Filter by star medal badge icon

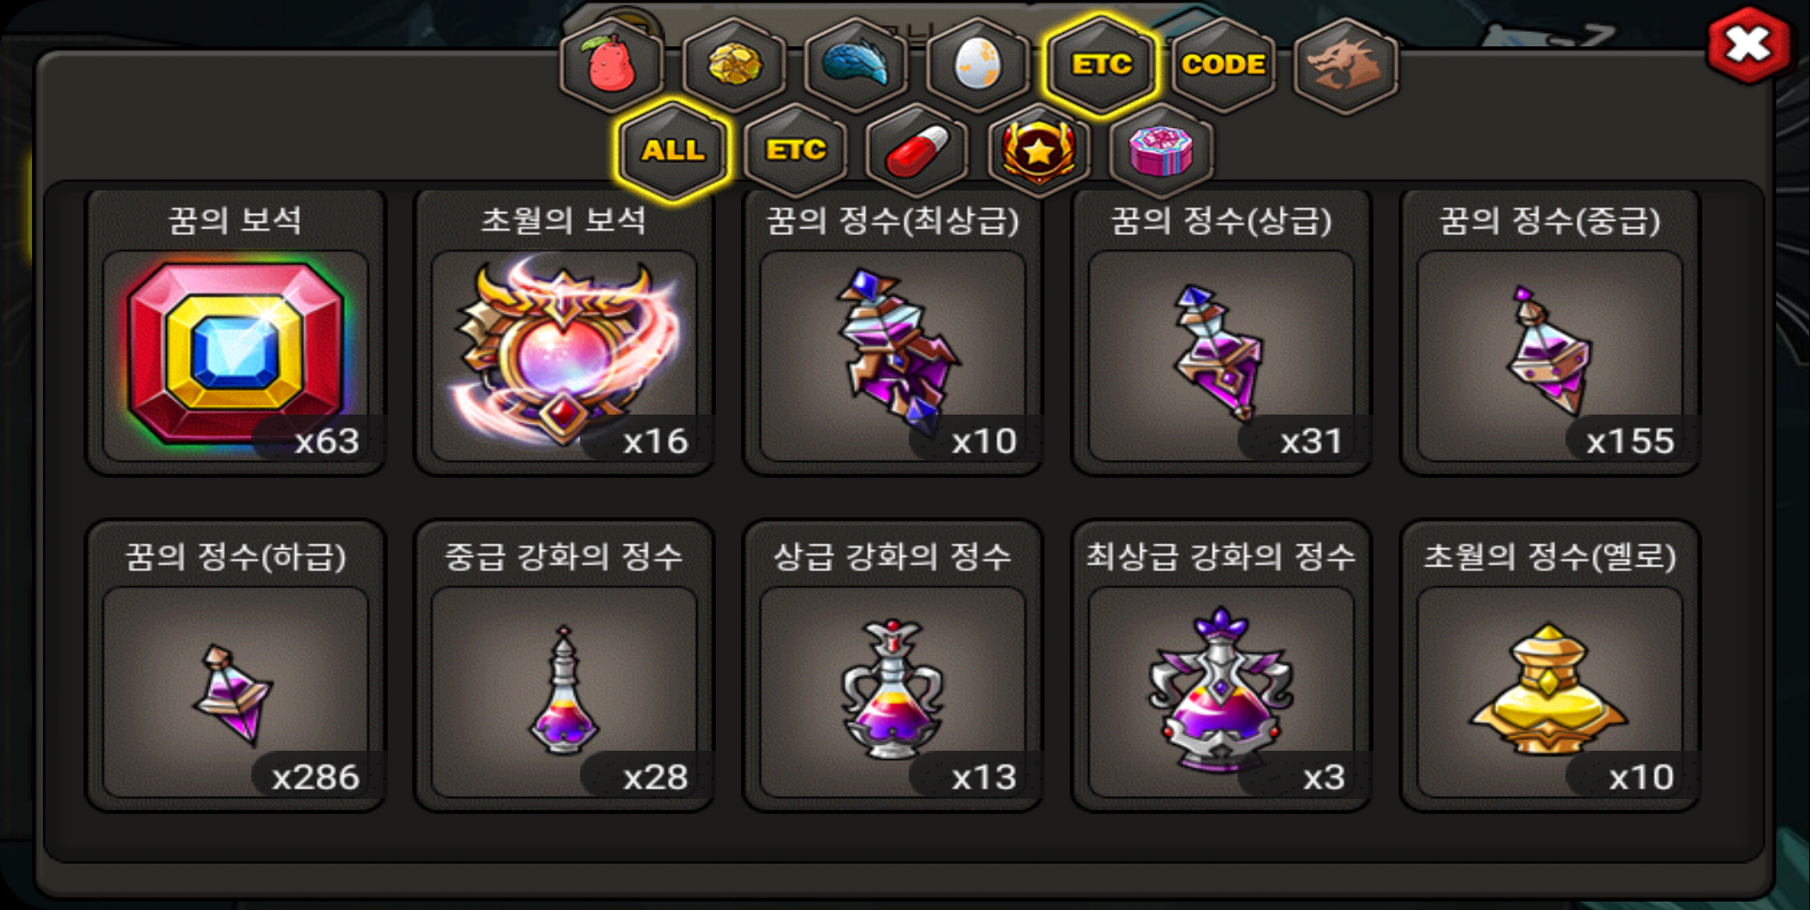[1039, 151]
